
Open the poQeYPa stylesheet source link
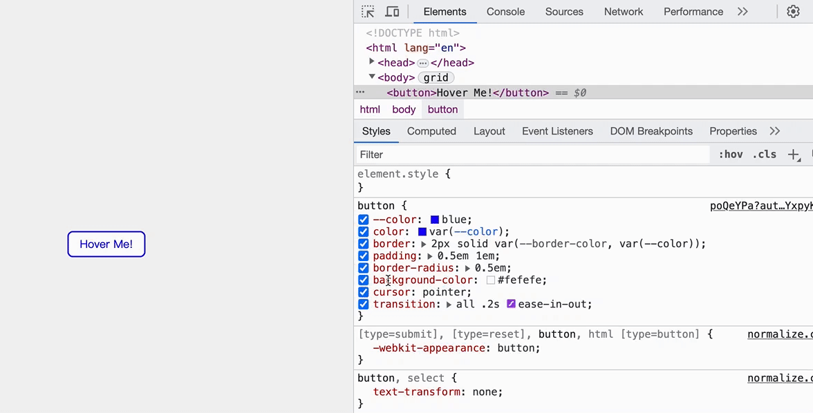[x=761, y=206]
